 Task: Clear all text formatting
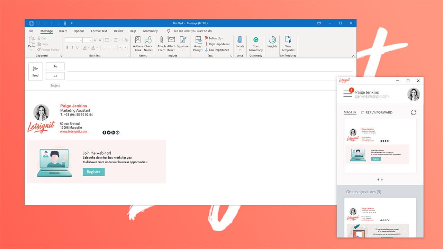click(x=126, y=40)
